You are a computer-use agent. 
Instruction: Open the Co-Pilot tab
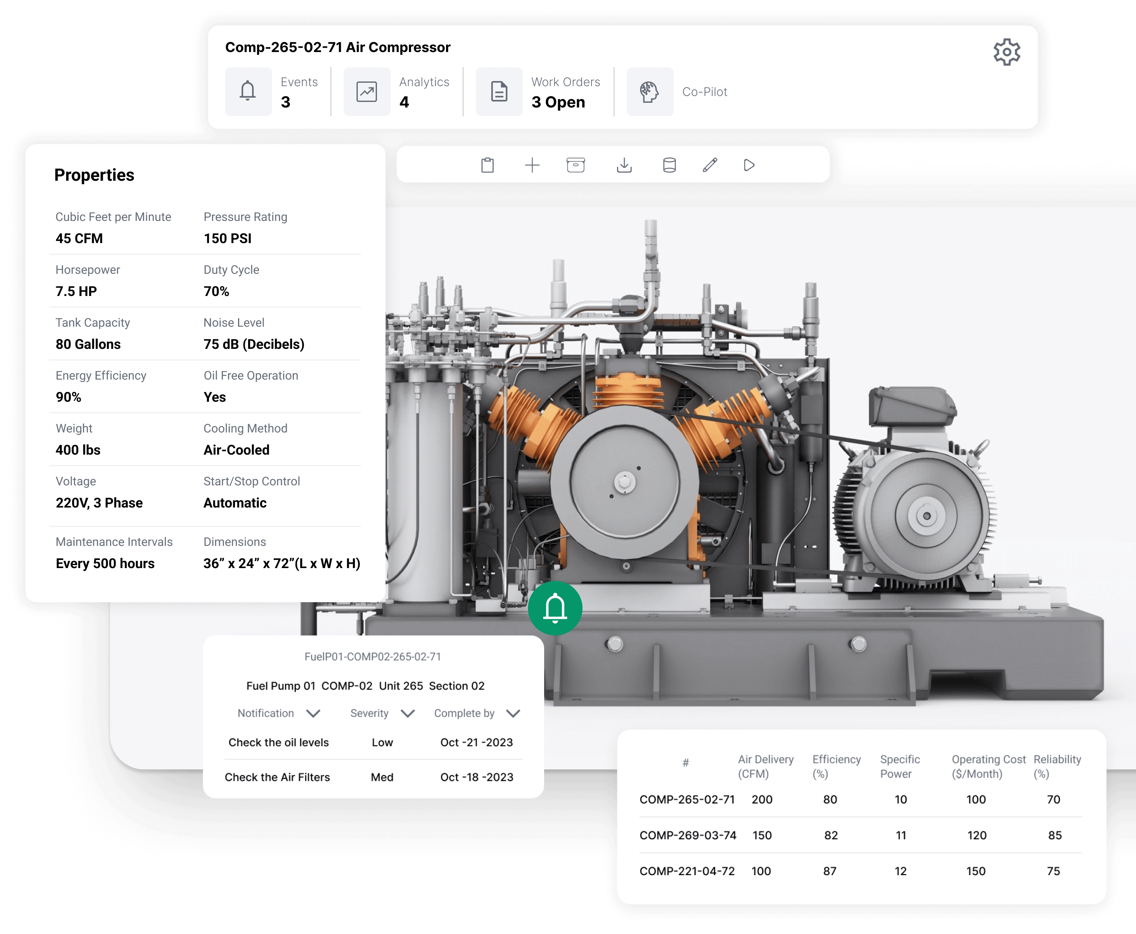click(x=677, y=91)
